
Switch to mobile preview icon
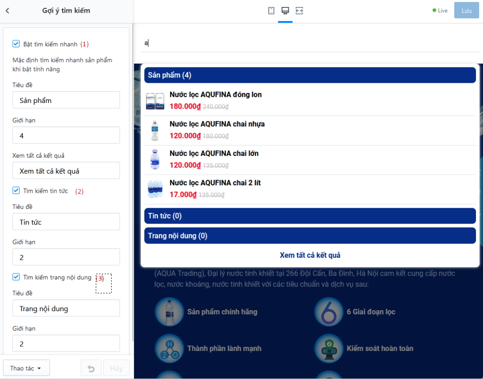[x=271, y=10]
